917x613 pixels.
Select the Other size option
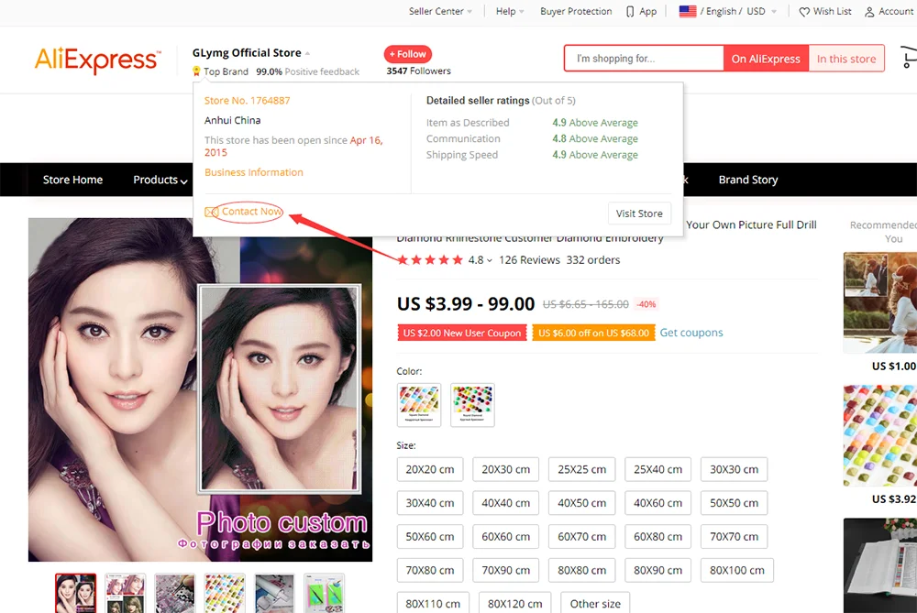coord(595,604)
